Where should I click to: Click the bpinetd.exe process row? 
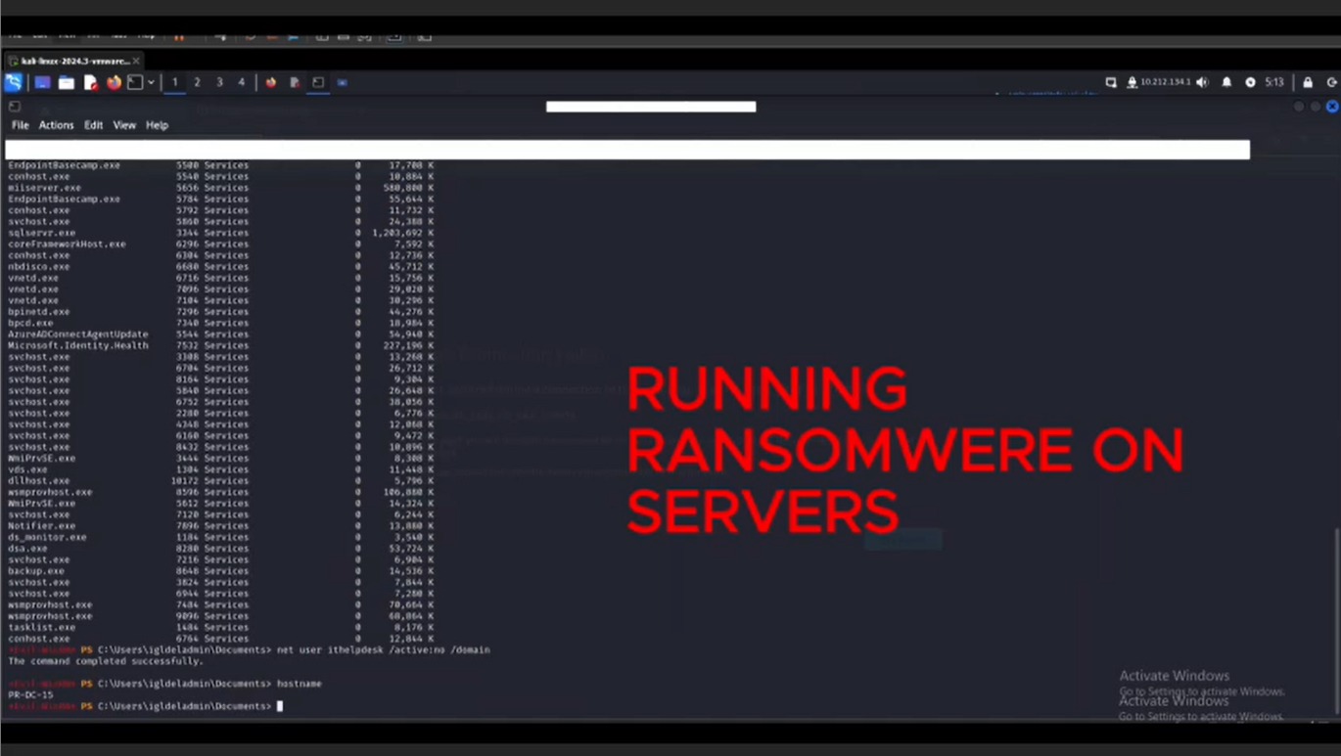[x=220, y=312]
